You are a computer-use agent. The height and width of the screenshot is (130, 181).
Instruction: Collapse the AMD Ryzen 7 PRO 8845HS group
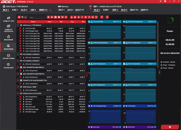[18, 25]
